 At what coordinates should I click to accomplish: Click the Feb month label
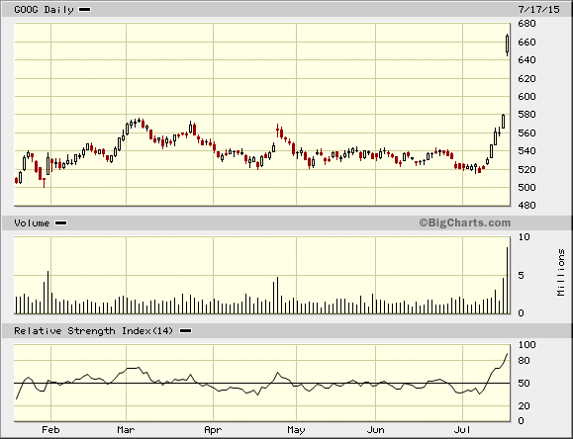[x=50, y=430]
